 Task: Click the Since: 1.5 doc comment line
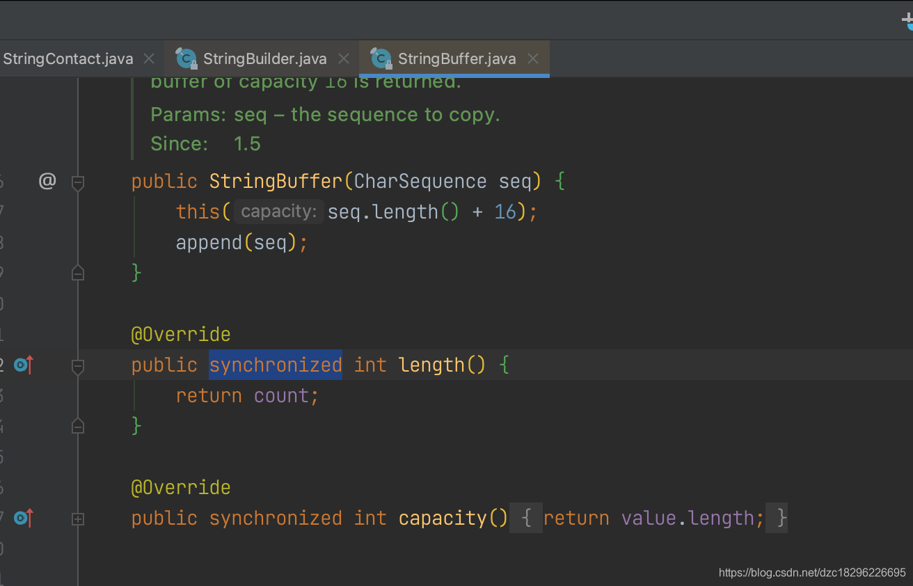[205, 143]
